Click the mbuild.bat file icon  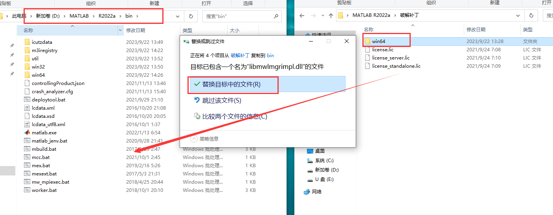[x=27, y=149]
